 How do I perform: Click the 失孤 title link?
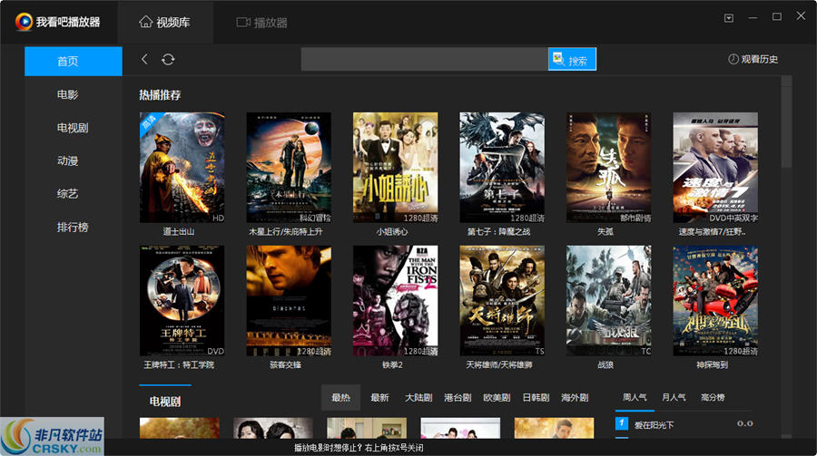(605, 232)
